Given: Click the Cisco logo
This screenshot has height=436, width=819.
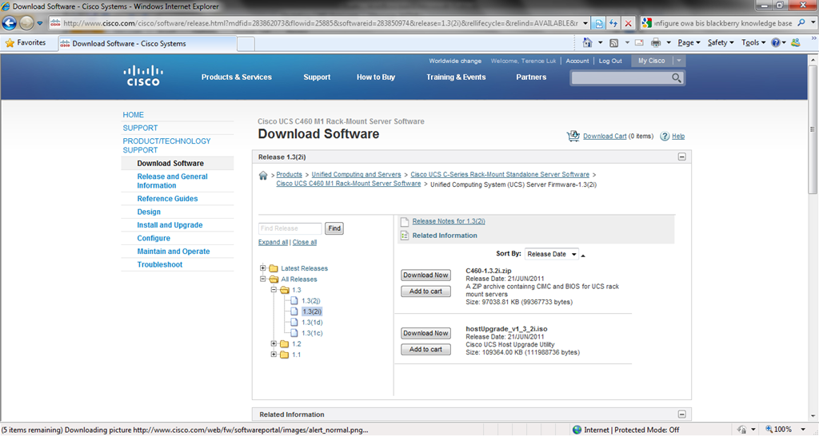Looking at the screenshot, I should click(x=142, y=77).
